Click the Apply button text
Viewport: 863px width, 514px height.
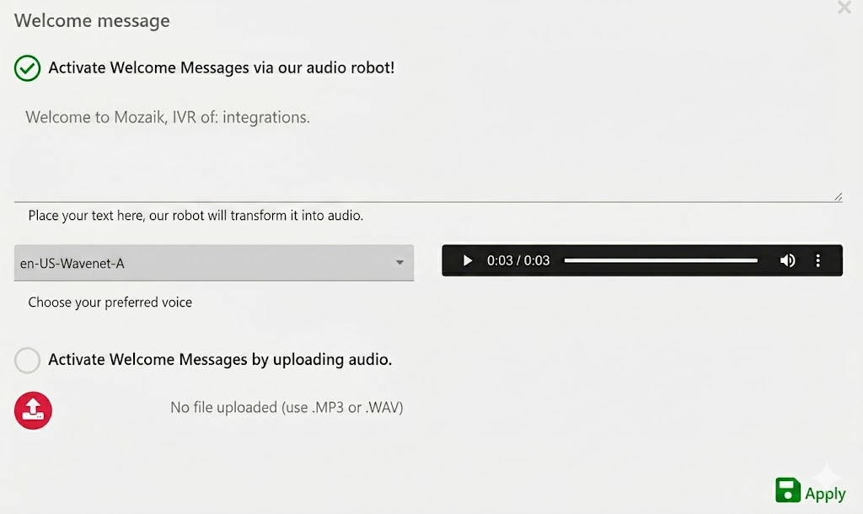point(825,494)
